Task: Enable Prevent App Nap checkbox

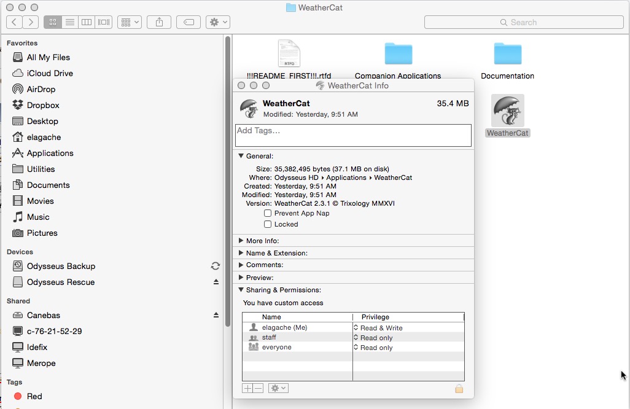Action: pyautogui.click(x=268, y=213)
